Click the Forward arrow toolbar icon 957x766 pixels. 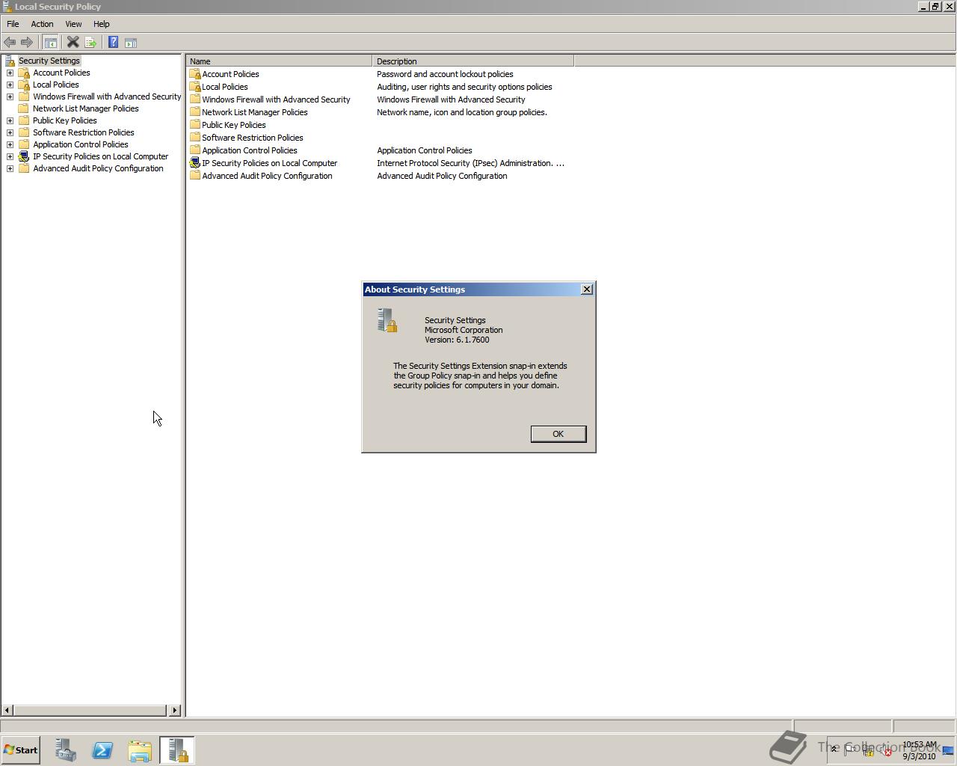(x=27, y=43)
